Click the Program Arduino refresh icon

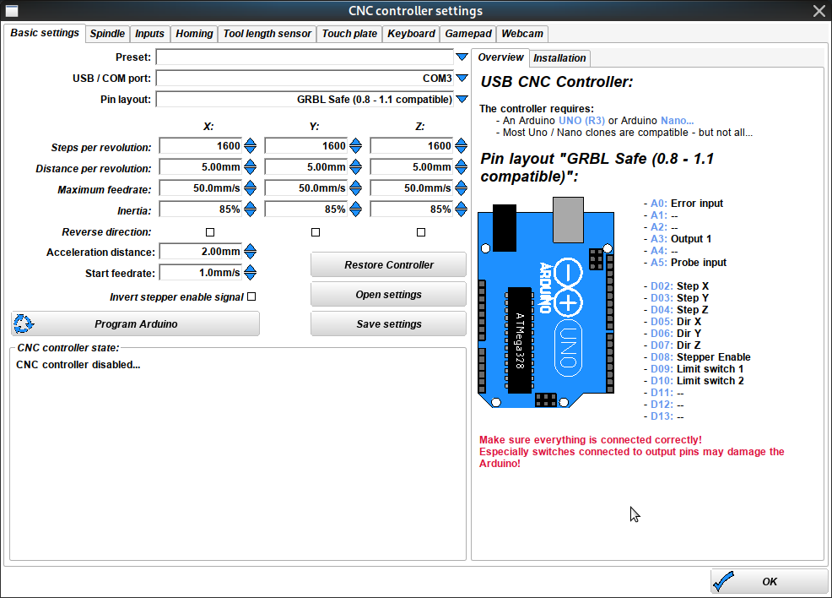click(x=24, y=323)
